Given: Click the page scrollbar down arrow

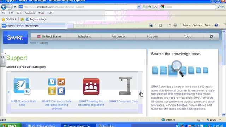Looking at the screenshot, I should pyautogui.click(x=224, y=115).
